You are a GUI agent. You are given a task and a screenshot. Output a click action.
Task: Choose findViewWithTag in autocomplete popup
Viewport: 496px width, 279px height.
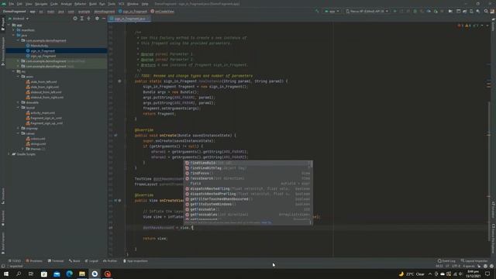tap(248, 168)
